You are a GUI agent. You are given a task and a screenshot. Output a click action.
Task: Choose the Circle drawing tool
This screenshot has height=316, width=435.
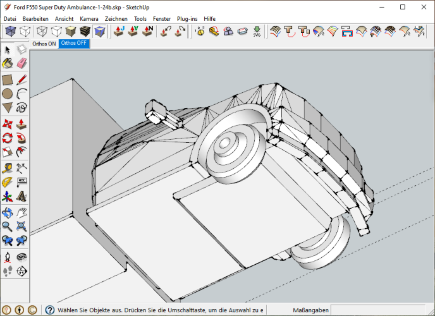tap(8, 94)
